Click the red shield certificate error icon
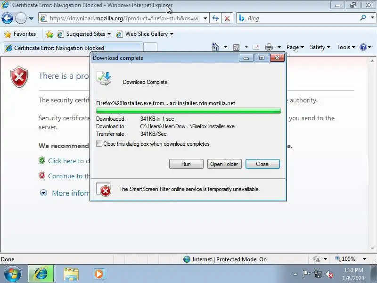The height and width of the screenshot is (283, 377). click(19, 77)
